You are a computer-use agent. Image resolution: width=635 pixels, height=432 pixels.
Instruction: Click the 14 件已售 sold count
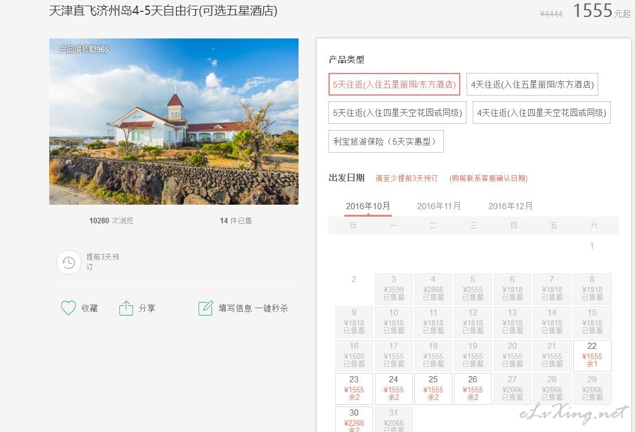(x=236, y=221)
